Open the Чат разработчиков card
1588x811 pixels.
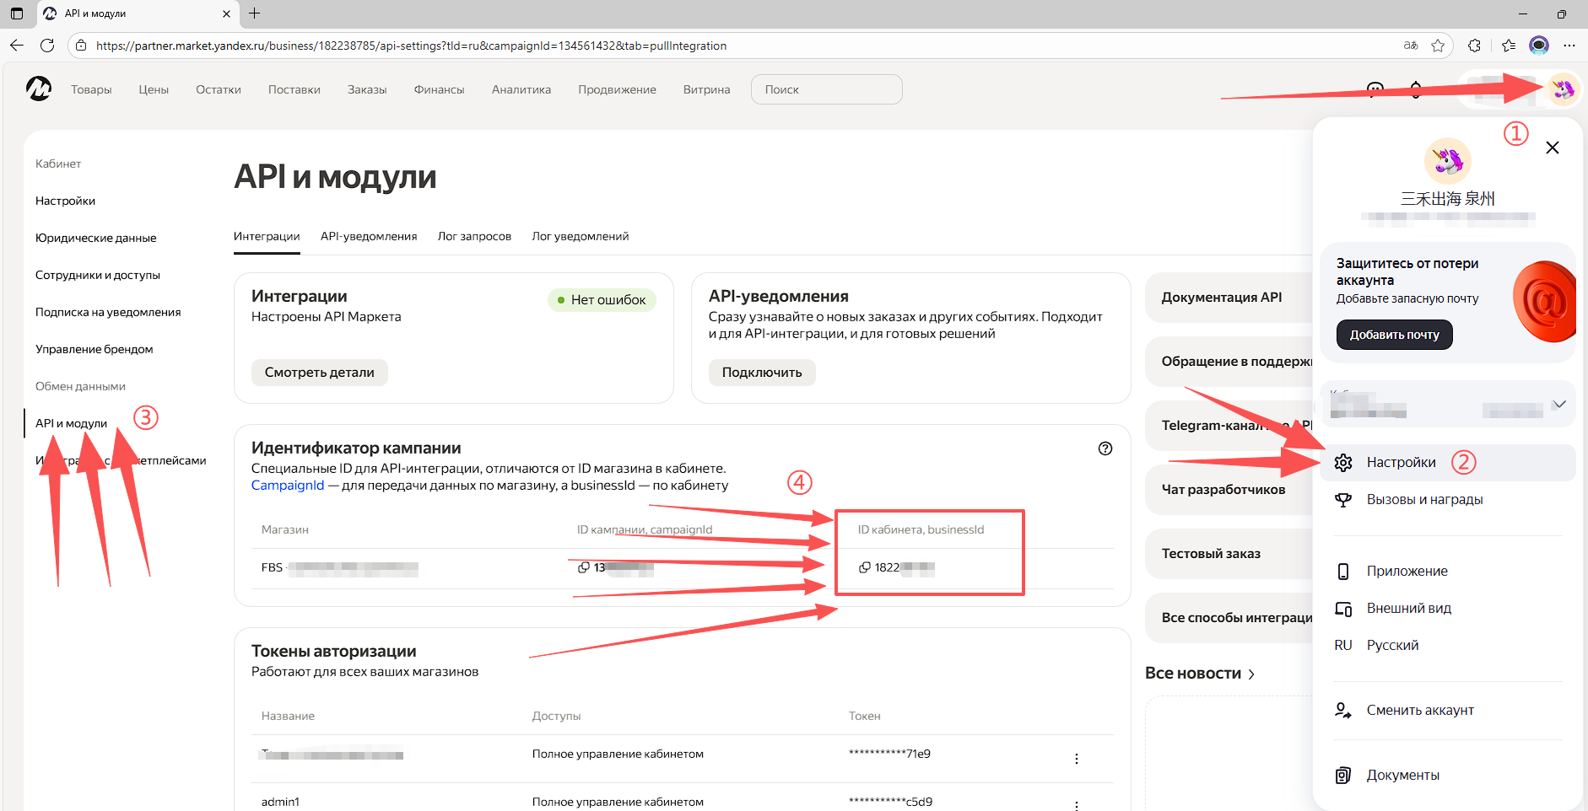coord(1229,489)
